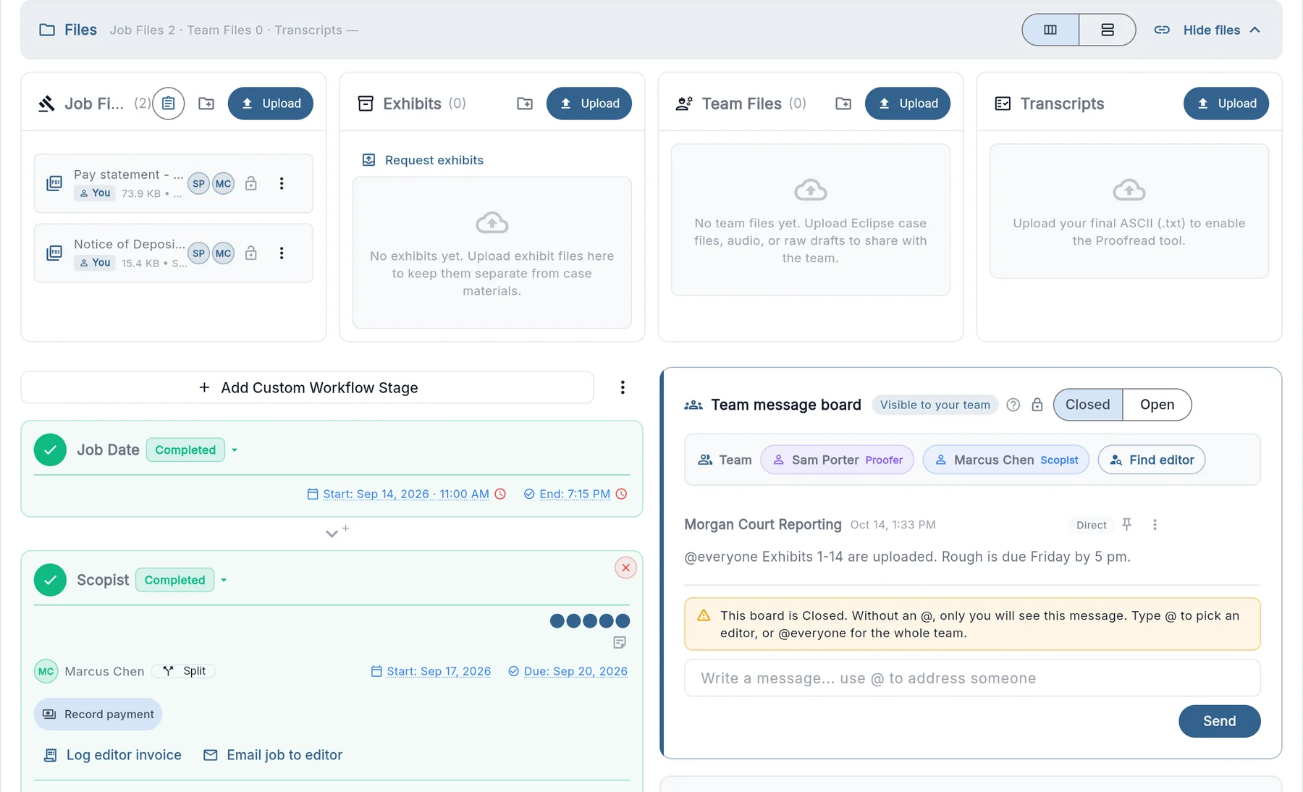Click Log editor invoice
1303x792 pixels.
pyautogui.click(x=113, y=755)
